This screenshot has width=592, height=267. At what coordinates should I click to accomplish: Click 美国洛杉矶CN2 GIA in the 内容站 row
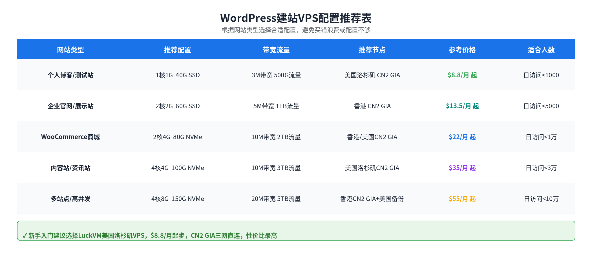372,168
